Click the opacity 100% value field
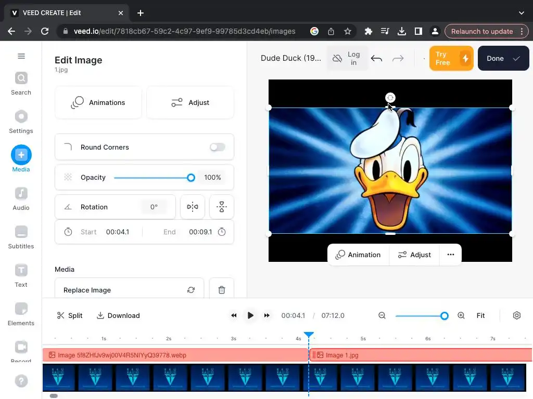 click(x=212, y=178)
